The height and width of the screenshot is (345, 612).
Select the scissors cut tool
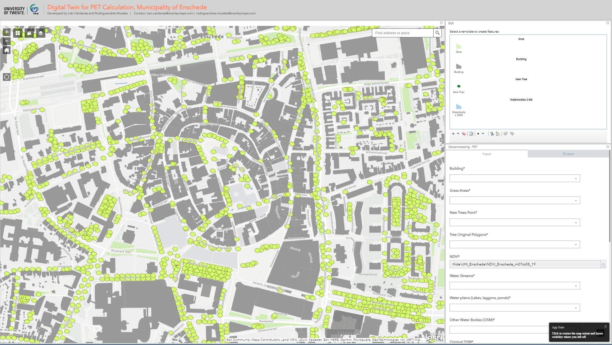click(492, 134)
